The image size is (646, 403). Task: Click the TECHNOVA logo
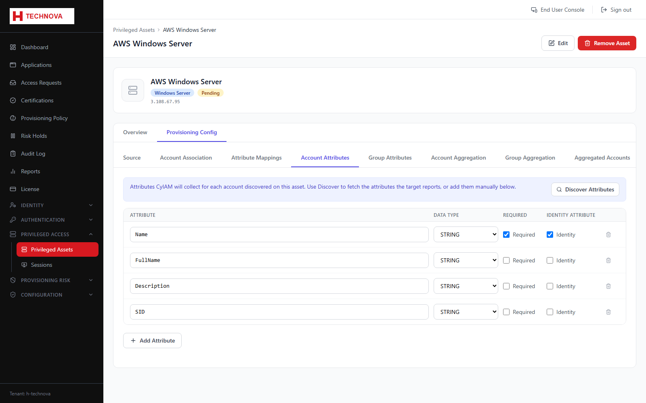coord(42,16)
